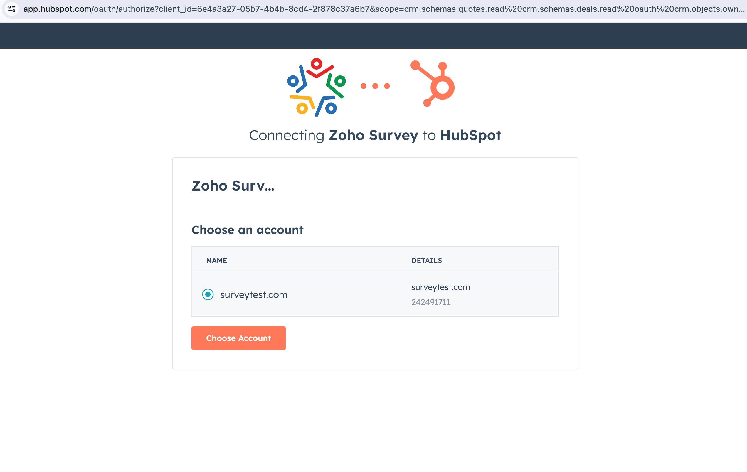The image size is (747, 472).
Task: Click the surveytest.com account name label
Action: tap(254, 295)
